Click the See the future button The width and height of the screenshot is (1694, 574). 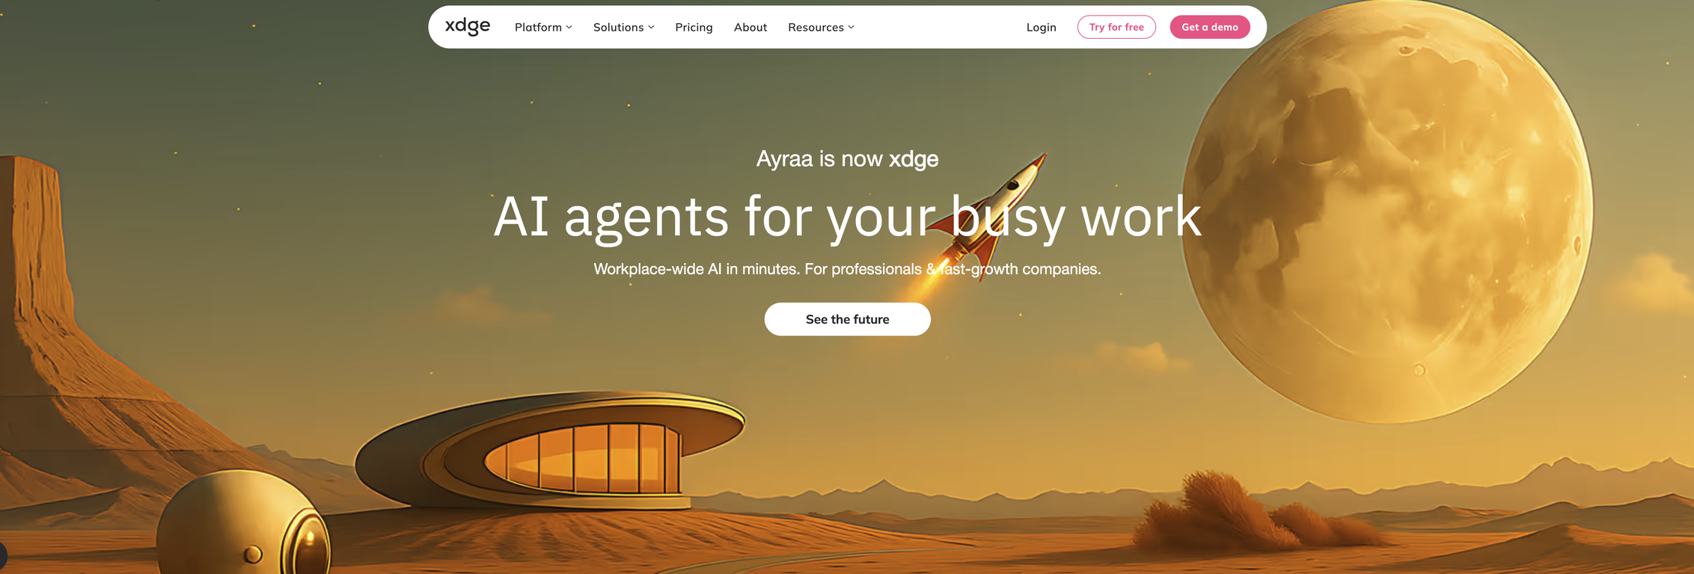tap(847, 319)
